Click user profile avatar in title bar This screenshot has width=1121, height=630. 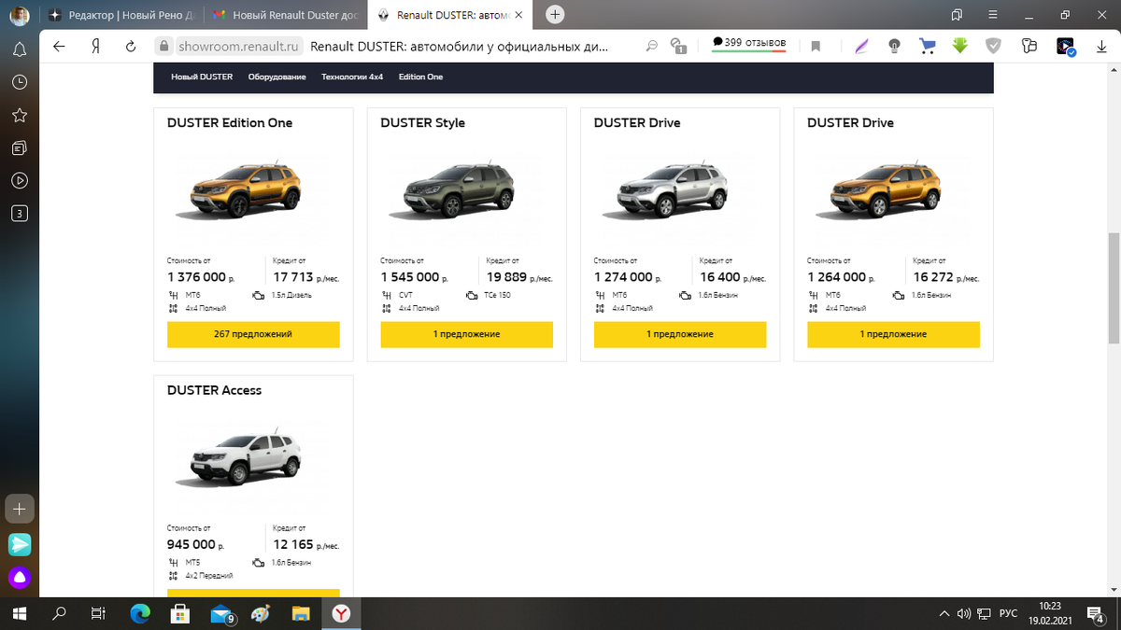click(x=19, y=15)
